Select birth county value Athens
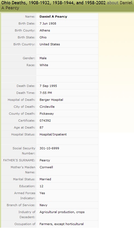Viewport: 134px width, 236px height. (45, 30)
